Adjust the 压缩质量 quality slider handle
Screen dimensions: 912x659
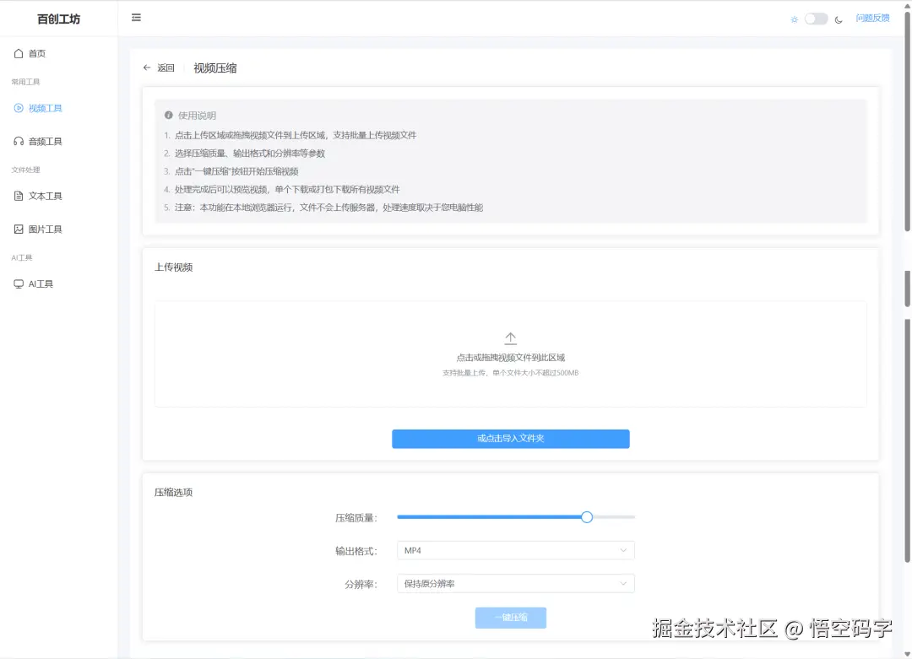pos(587,516)
